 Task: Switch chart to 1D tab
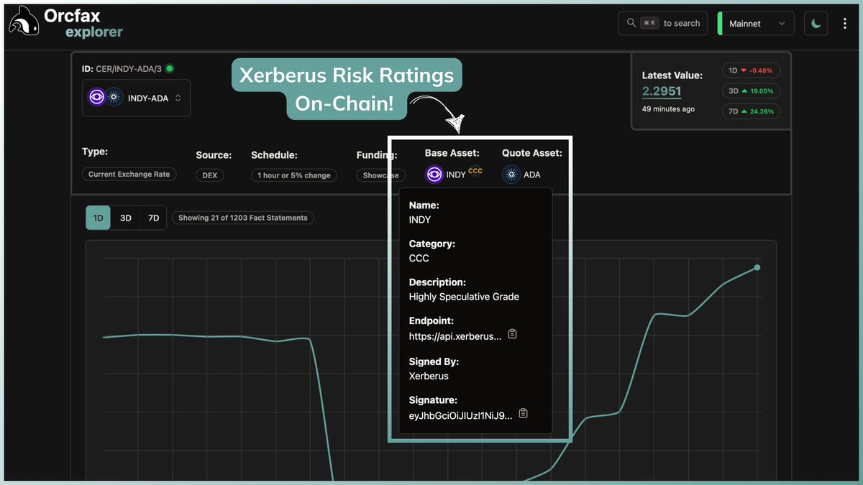pyautogui.click(x=99, y=218)
